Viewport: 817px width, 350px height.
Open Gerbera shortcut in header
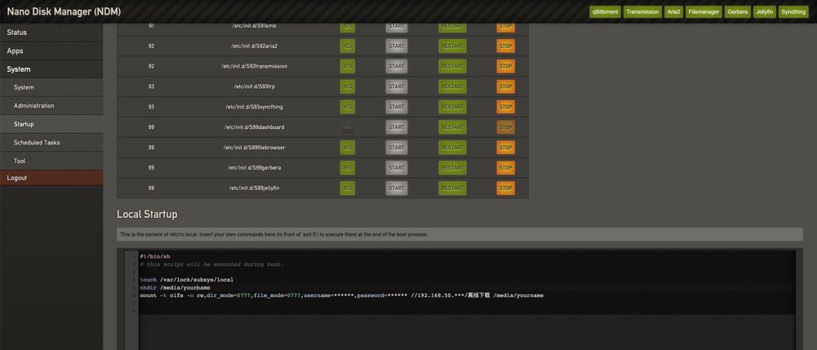(x=737, y=12)
